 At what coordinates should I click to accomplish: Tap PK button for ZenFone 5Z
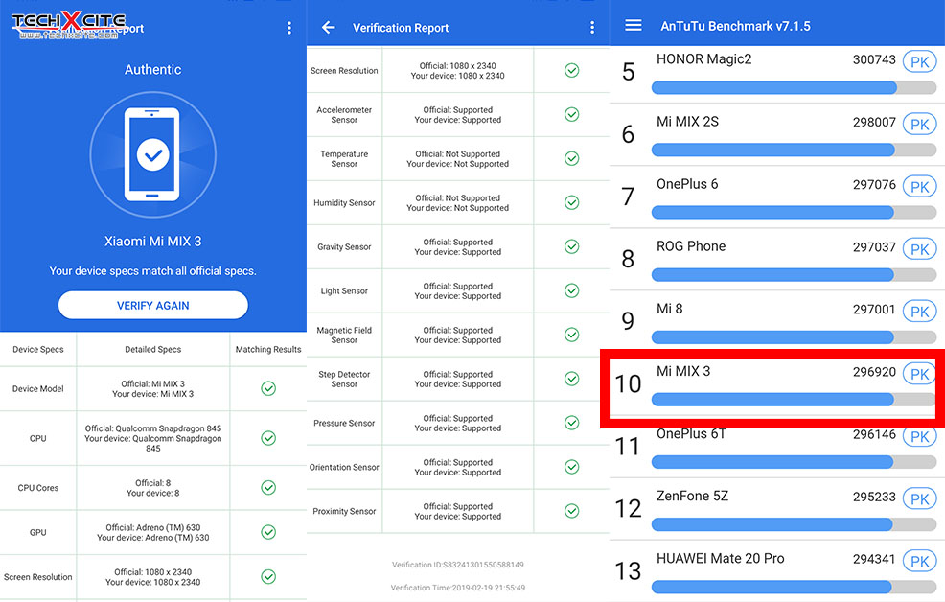[919, 499]
